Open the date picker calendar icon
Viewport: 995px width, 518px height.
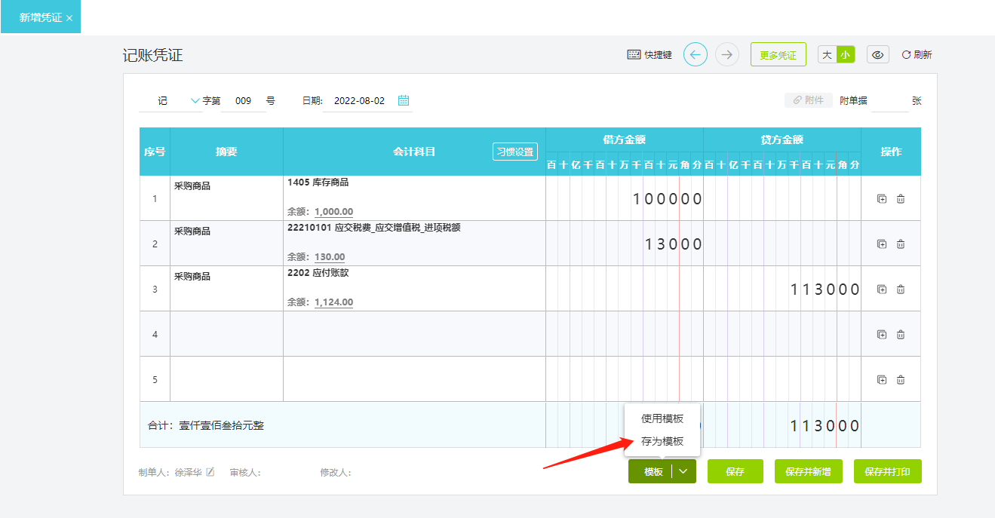tap(404, 100)
